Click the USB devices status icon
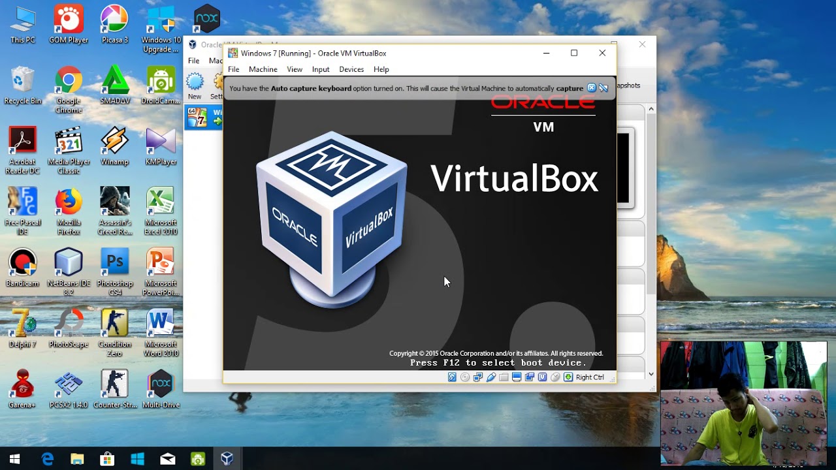836x470 pixels. point(491,377)
